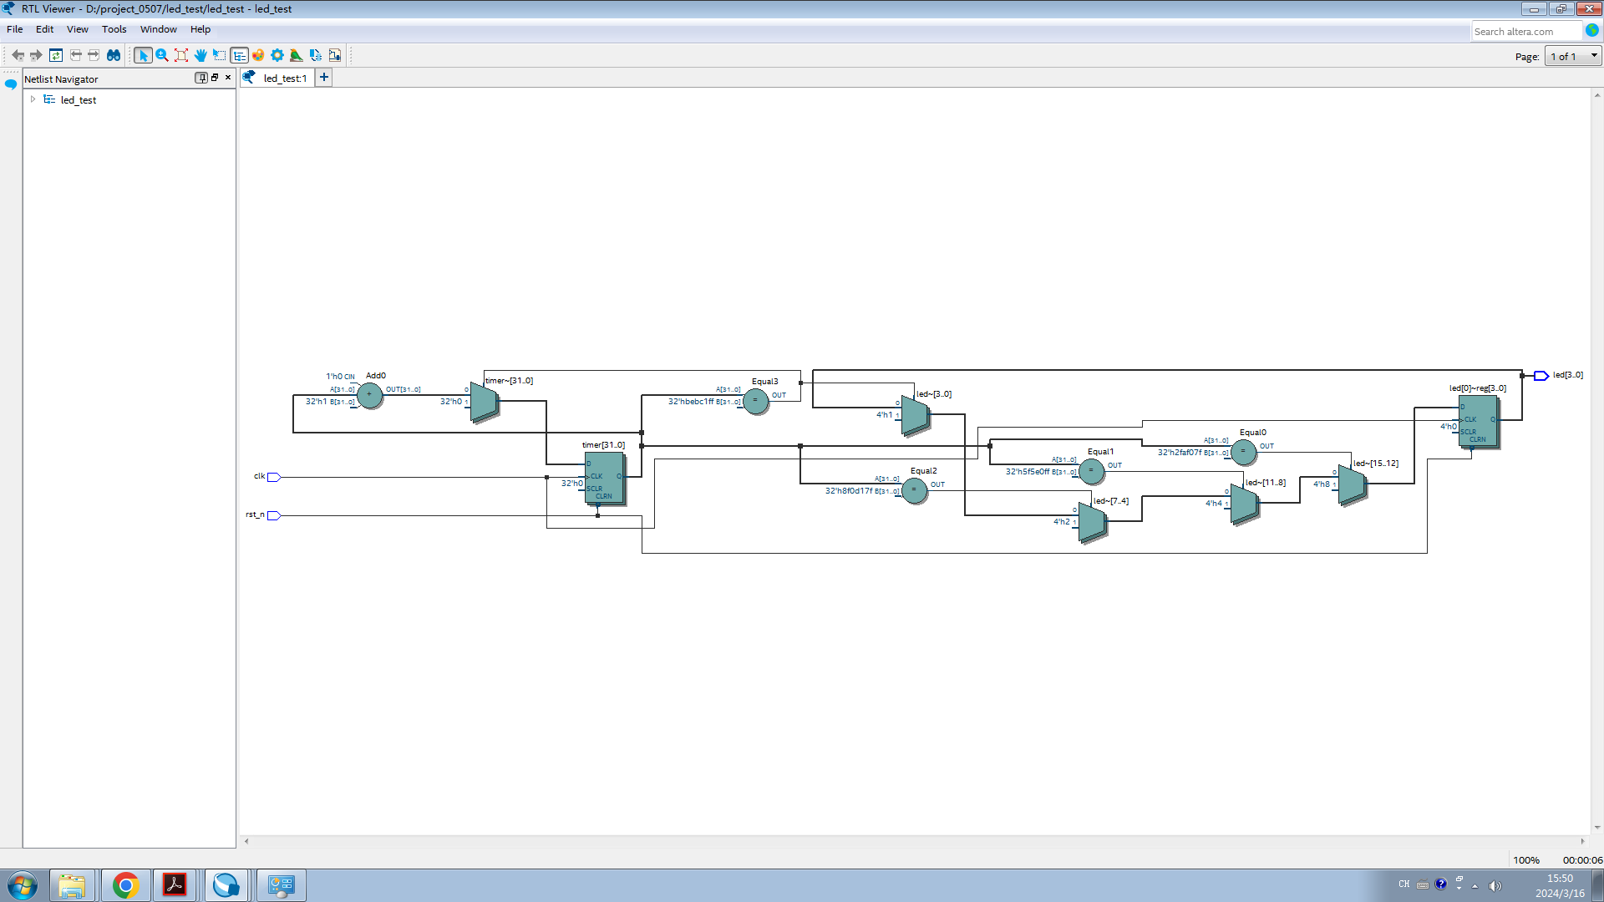Select the timer~[31..0] multiplexer
This screenshot has width=1604, height=902.
(x=485, y=403)
